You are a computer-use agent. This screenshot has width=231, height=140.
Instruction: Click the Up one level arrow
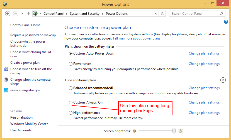(29, 14)
